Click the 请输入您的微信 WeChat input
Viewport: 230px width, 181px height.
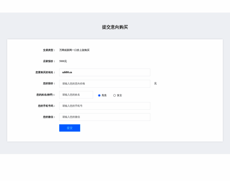[x=105, y=117]
